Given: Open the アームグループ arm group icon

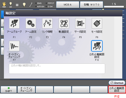Looking at the screenshot, I should coord(14,23).
